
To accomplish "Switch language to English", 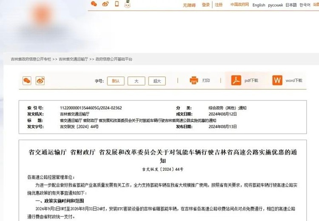I will 259,5.
